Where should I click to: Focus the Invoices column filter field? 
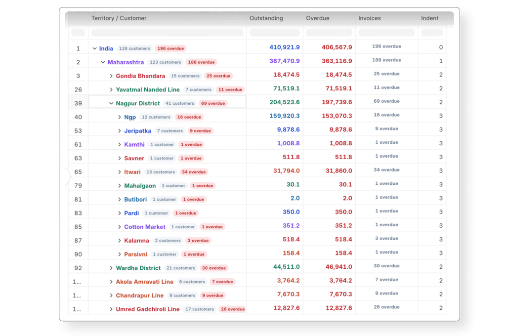point(386,33)
